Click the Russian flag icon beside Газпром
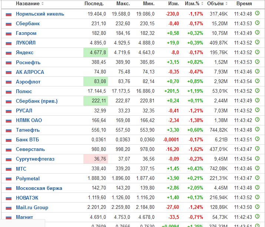The width and height of the screenshot is (265, 227). click(9, 33)
